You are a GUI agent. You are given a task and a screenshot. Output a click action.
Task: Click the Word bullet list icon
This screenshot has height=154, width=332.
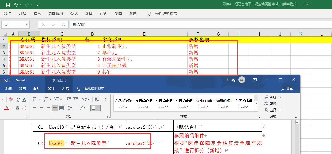[x=35, y=99]
